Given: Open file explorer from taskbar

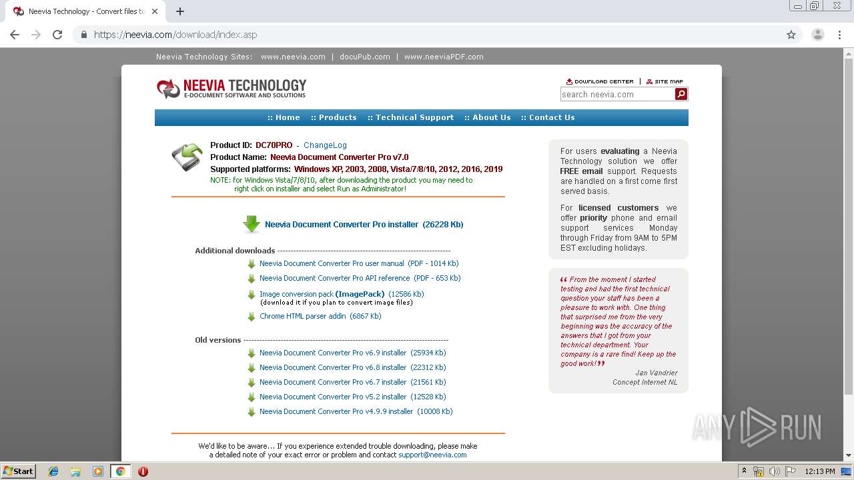Looking at the screenshot, I should pyautogui.click(x=75, y=471).
